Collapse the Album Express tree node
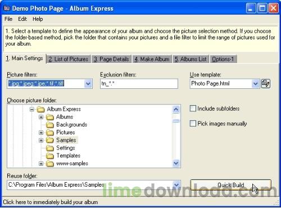Screen dimensions: 281x208 pos(32,109)
